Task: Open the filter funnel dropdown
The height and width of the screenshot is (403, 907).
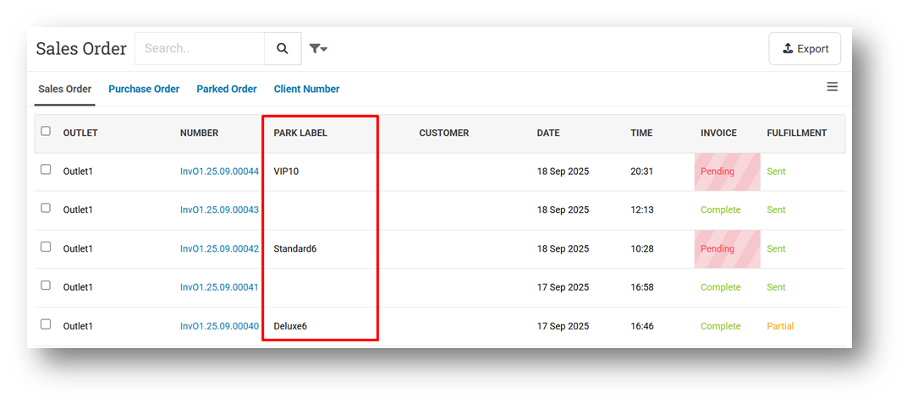Action: click(x=318, y=49)
